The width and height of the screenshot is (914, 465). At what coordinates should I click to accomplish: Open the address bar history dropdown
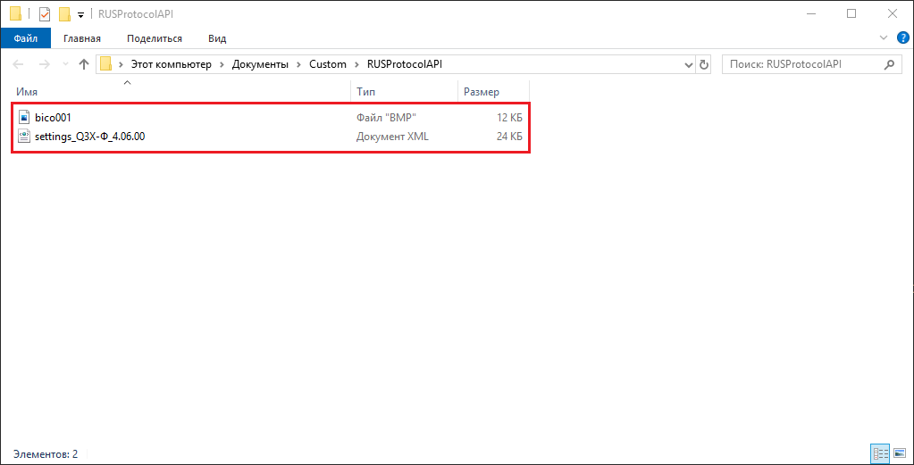(x=690, y=64)
